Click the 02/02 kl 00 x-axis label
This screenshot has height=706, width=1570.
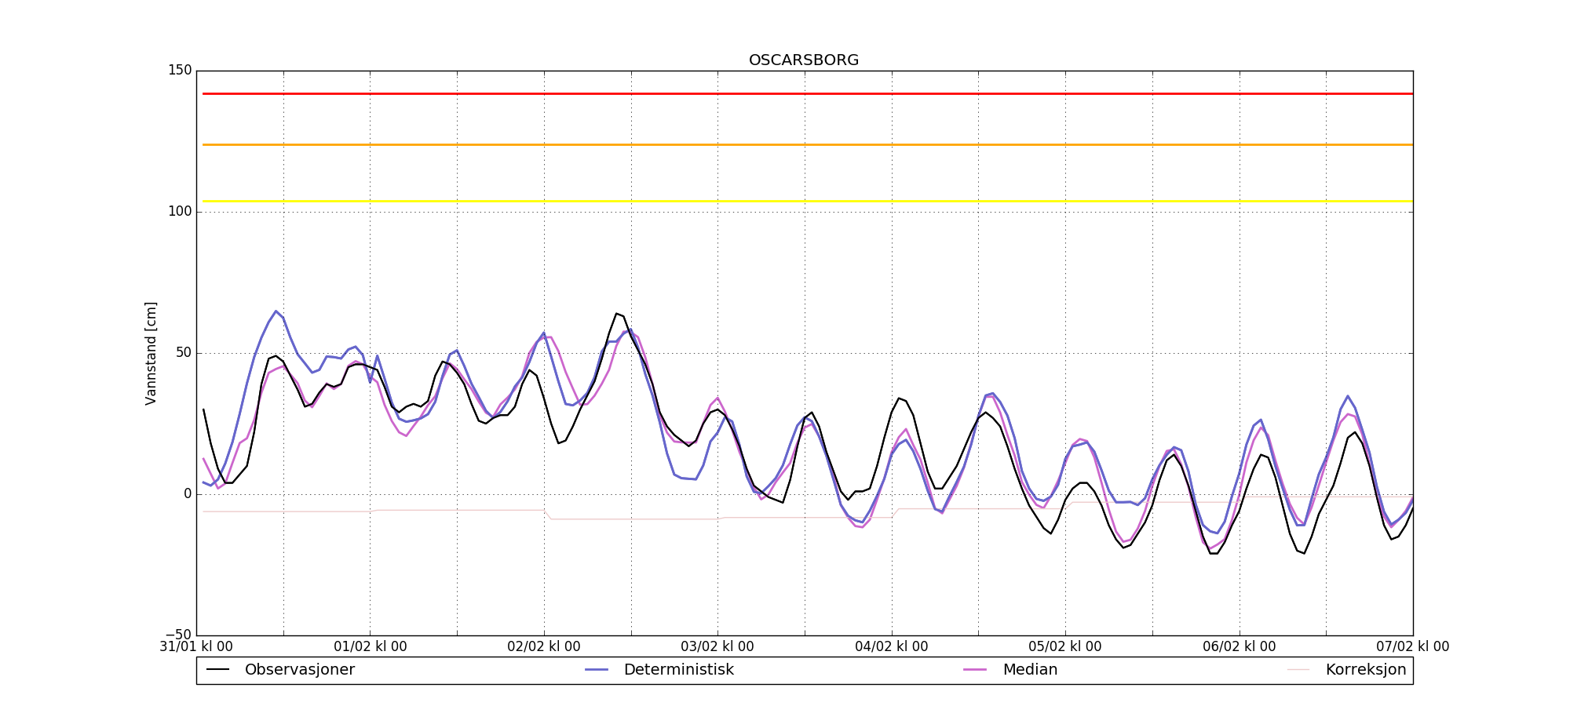(544, 647)
